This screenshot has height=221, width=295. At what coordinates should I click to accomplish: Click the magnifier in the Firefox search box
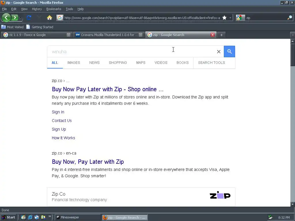[x=290, y=18]
